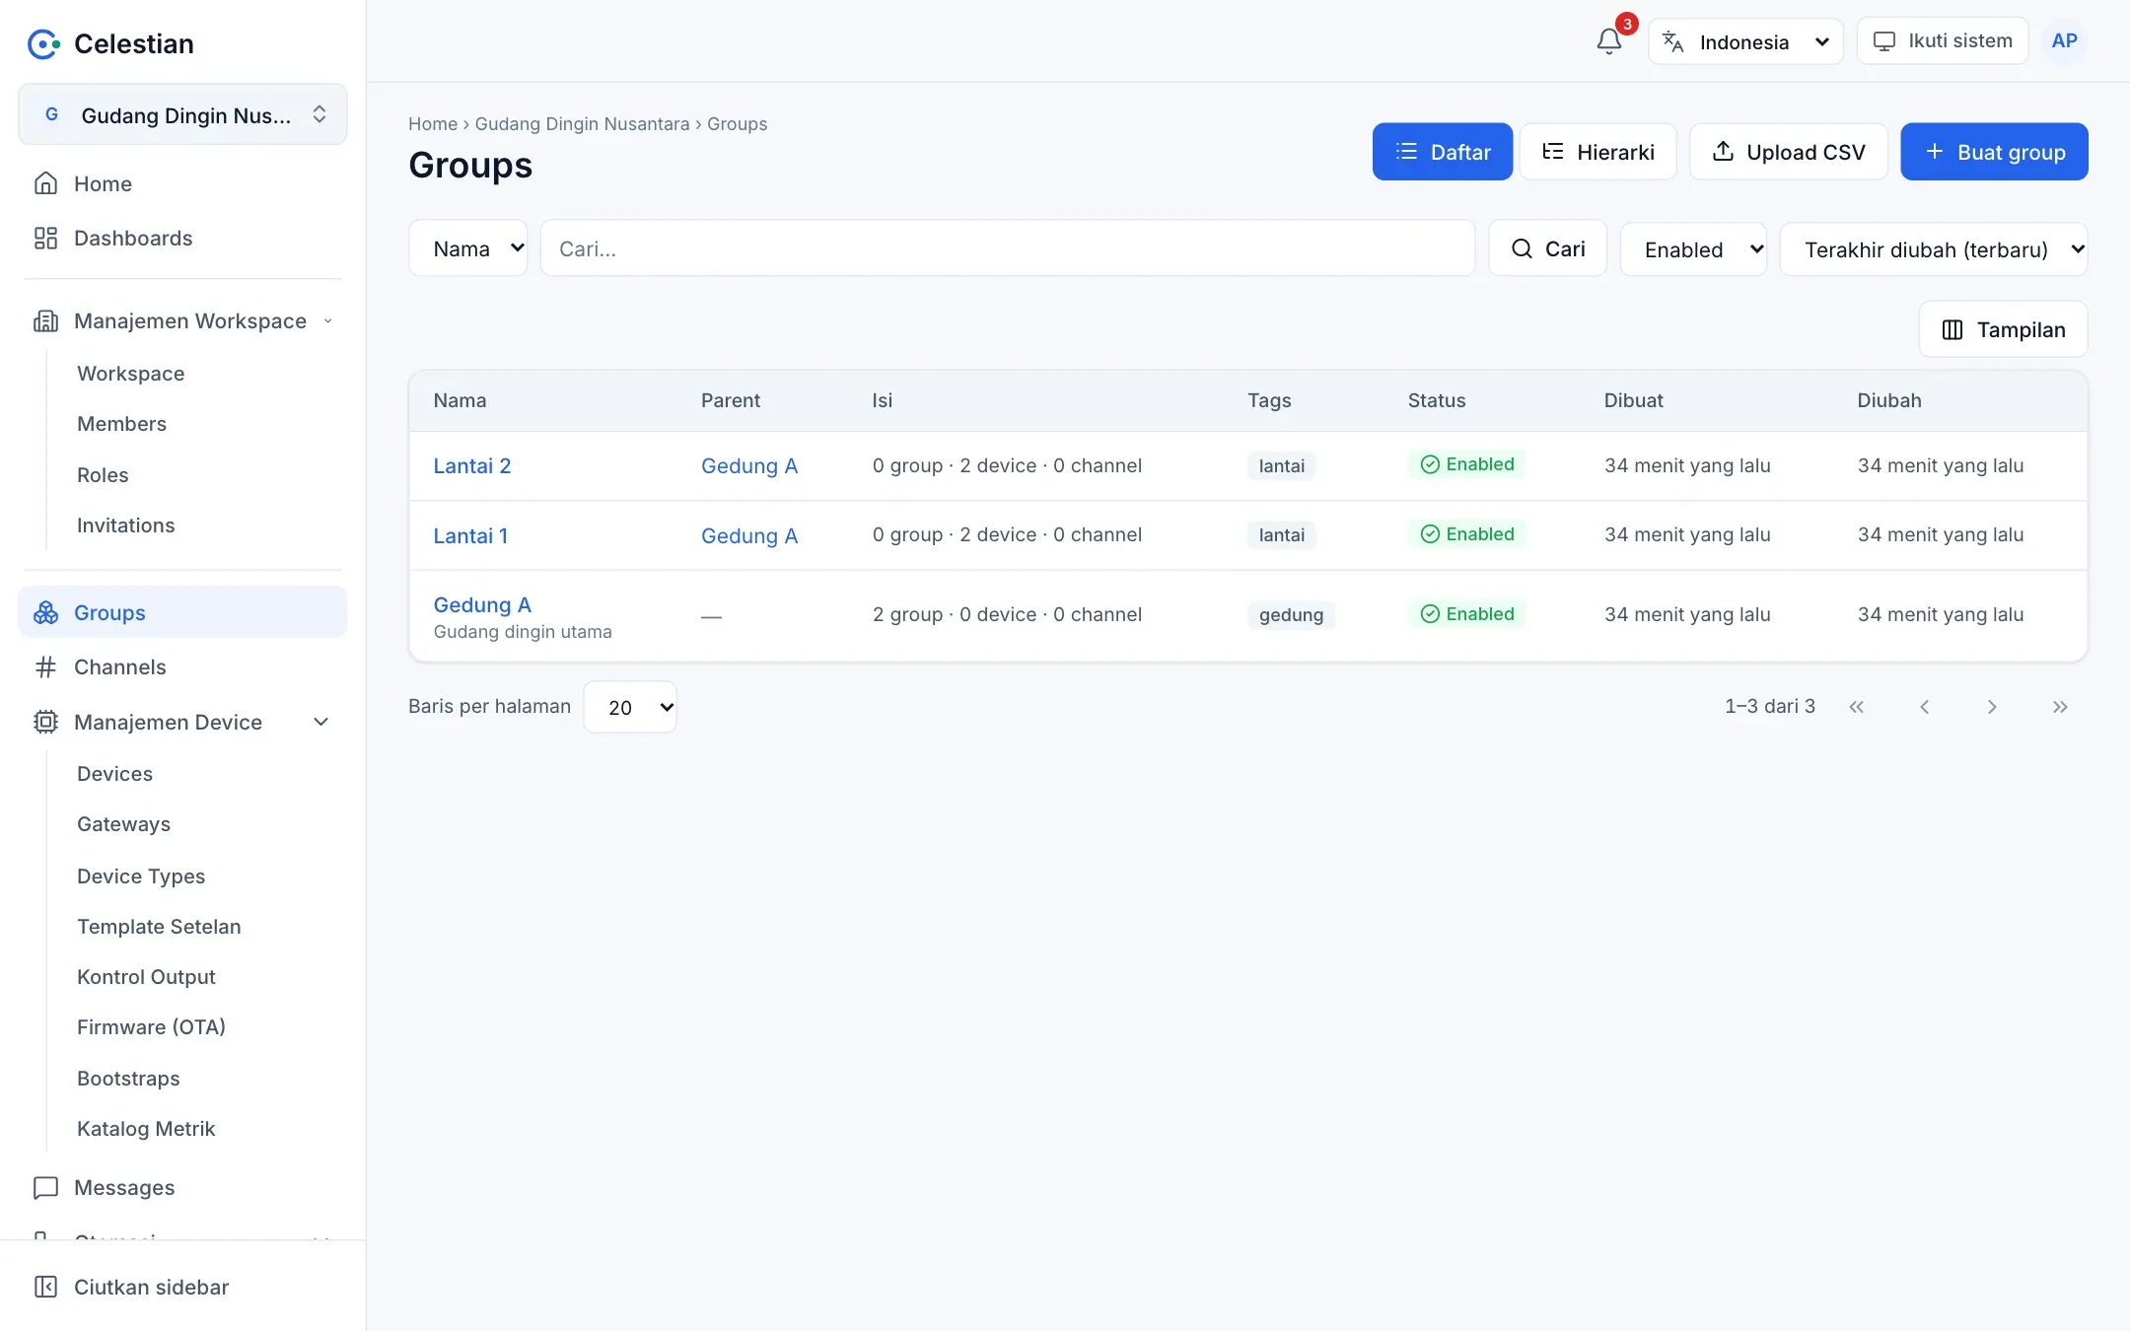The width and height of the screenshot is (2130, 1331).
Task: Toggle Ikuti sistem theme button
Action: click(1943, 40)
